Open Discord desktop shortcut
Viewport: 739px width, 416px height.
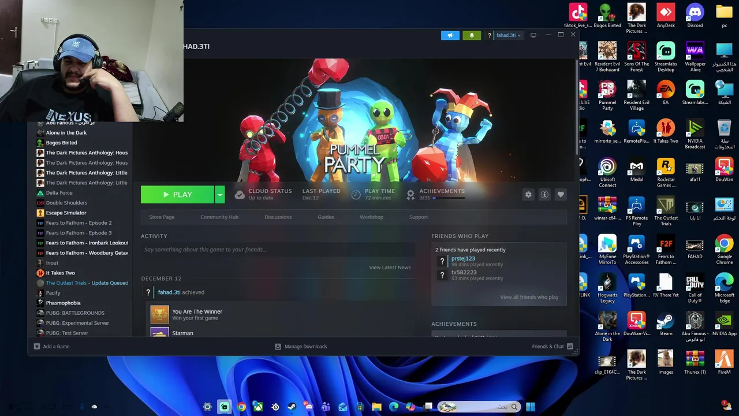(x=695, y=16)
